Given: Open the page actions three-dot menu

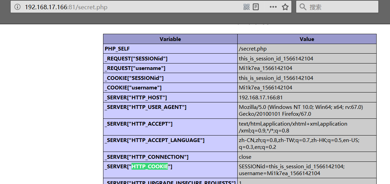Looking at the screenshot, I should tap(273, 7).
